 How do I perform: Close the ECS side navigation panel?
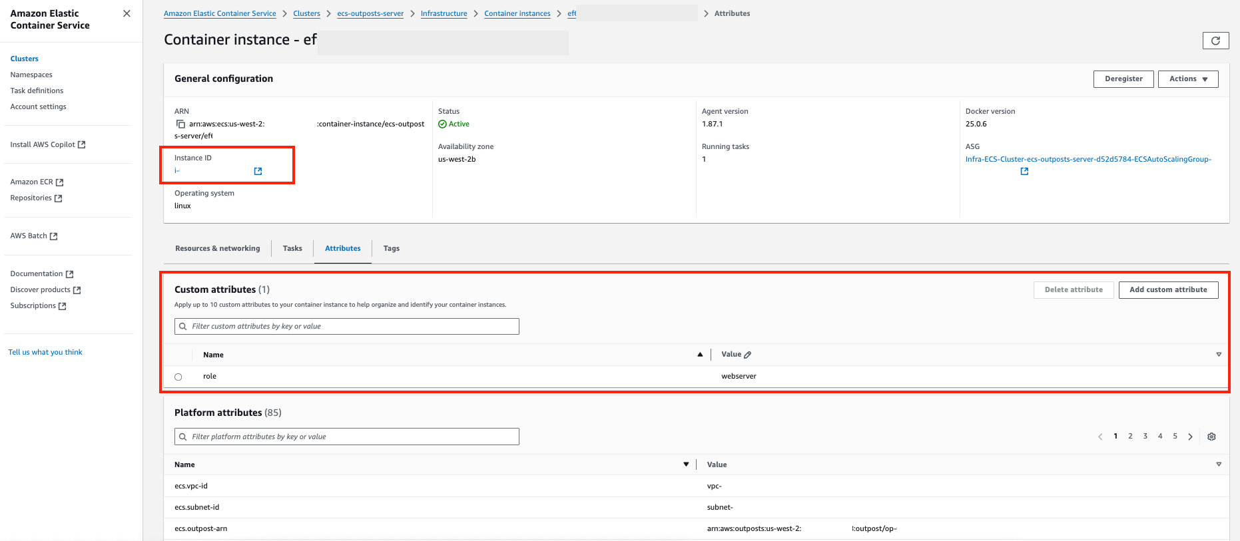[127, 13]
